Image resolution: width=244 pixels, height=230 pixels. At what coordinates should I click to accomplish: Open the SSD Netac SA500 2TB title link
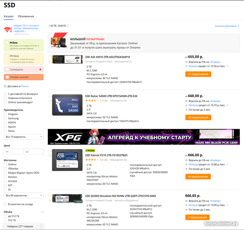111,96
